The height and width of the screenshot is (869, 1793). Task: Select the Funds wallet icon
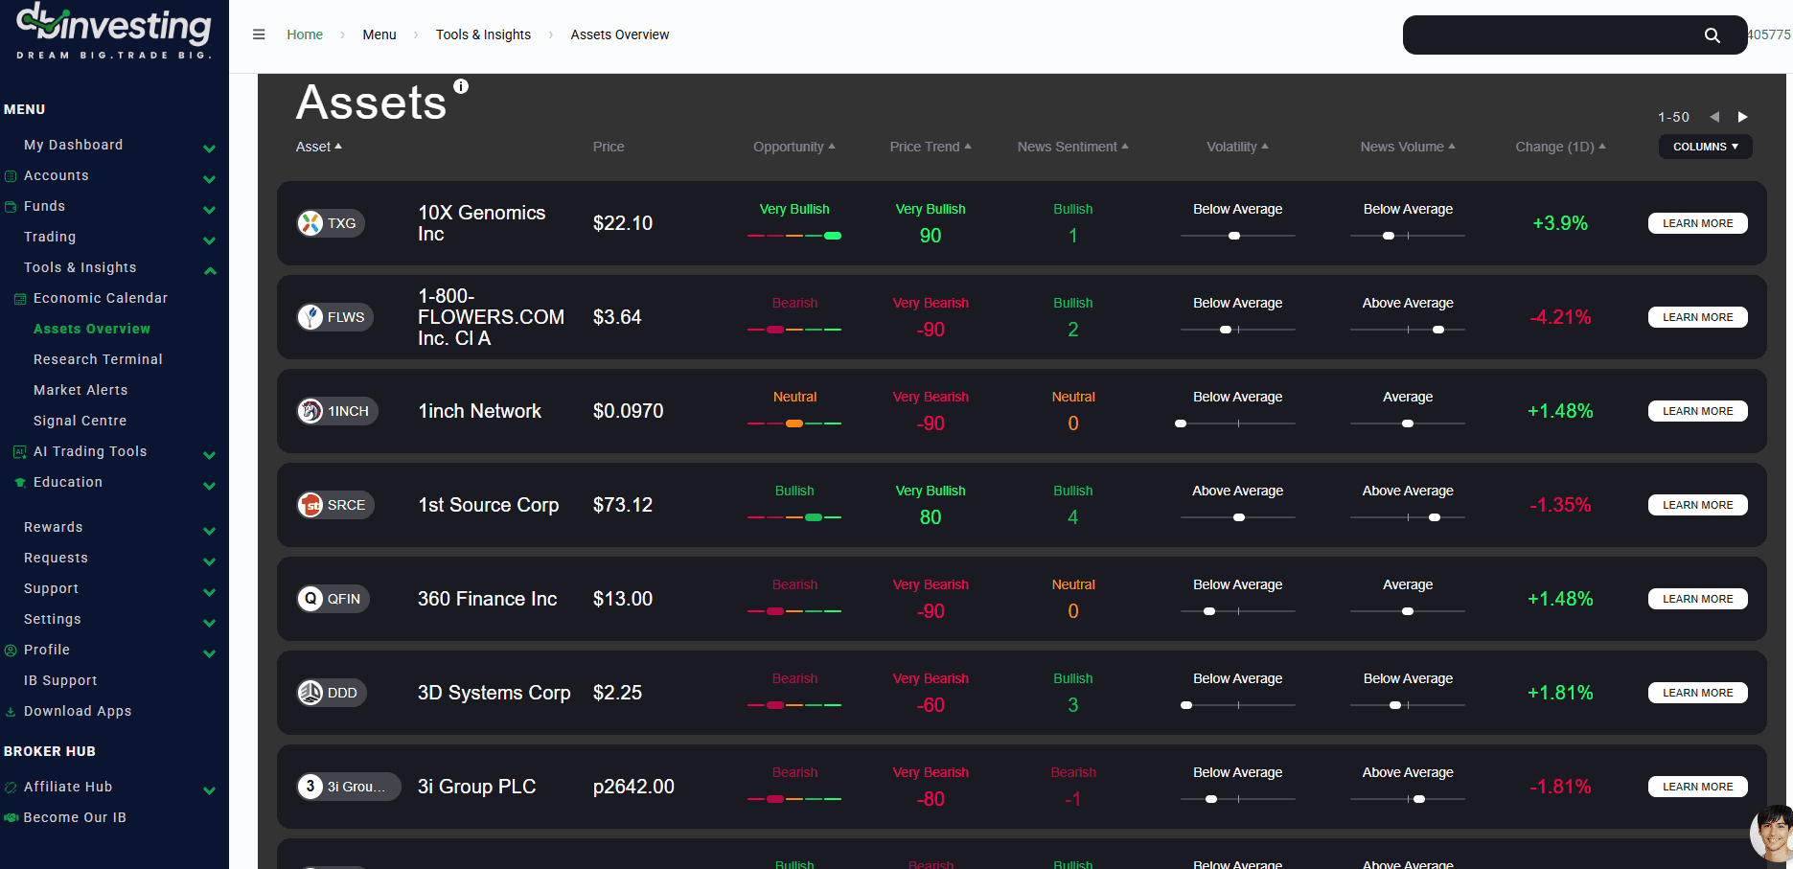[10, 206]
